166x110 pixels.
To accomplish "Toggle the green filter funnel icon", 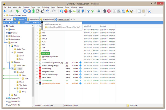I will click(93, 11).
